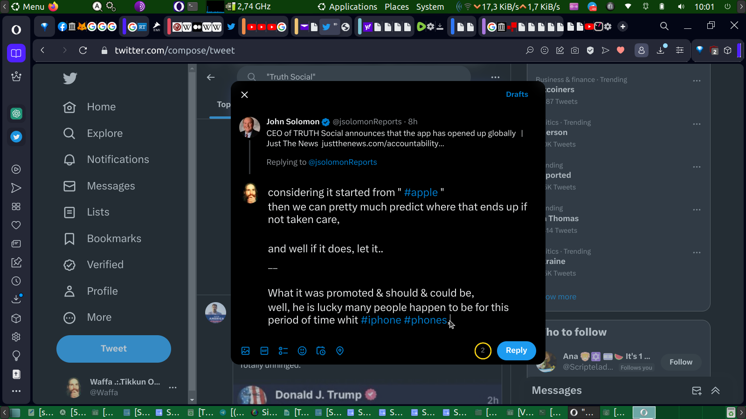The width and height of the screenshot is (746, 419).
Task: Click the volume icon in system tray
Action: [x=681, y=7]
